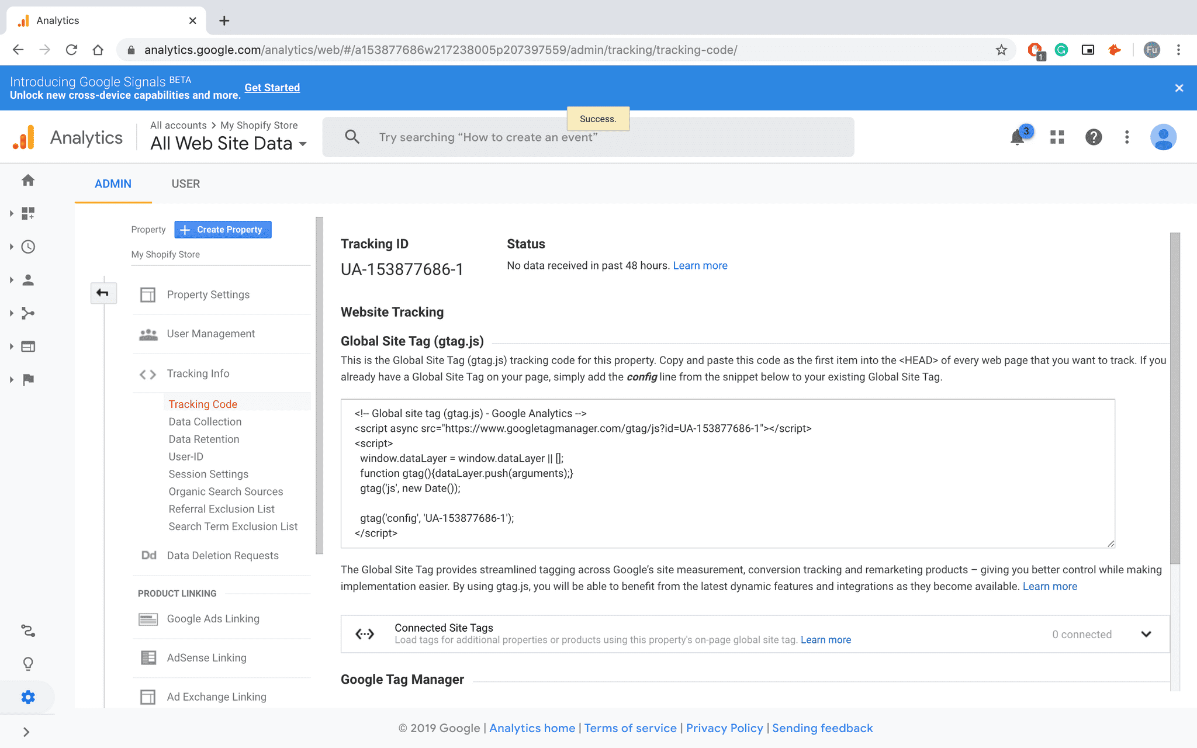Image resolution: width=1197 pixels, height=748 pixels.
Task: Click the Analytics logo icon
Action: click(x=24, y=137)
